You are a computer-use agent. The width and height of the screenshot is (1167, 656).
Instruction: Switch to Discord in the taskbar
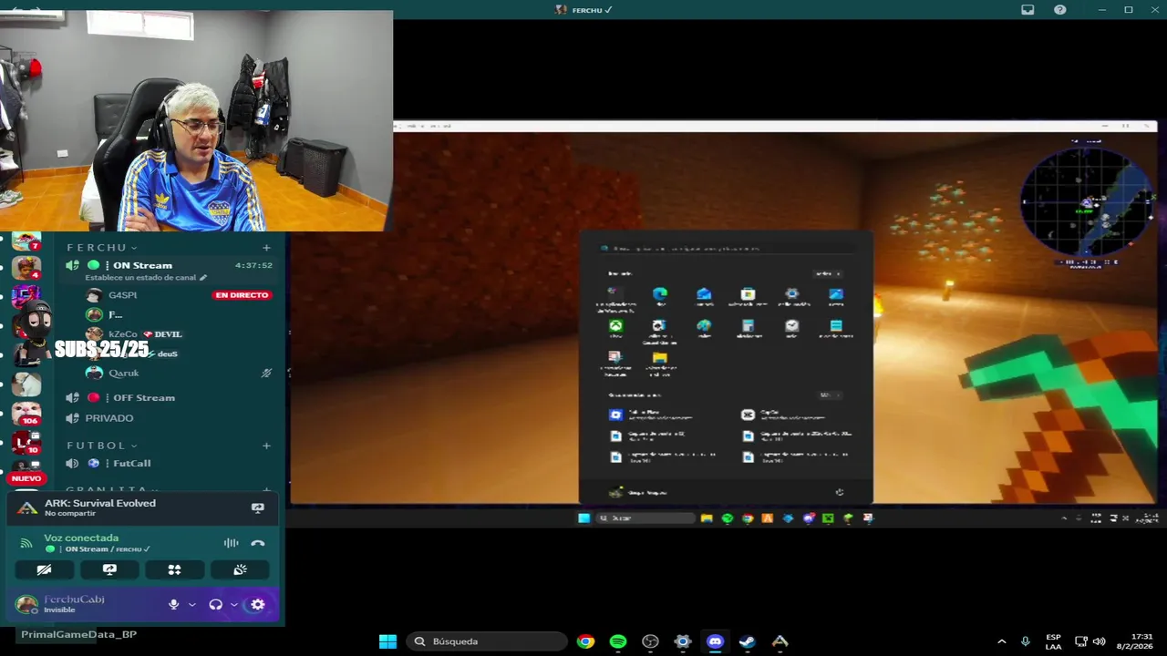coord(715,641)
